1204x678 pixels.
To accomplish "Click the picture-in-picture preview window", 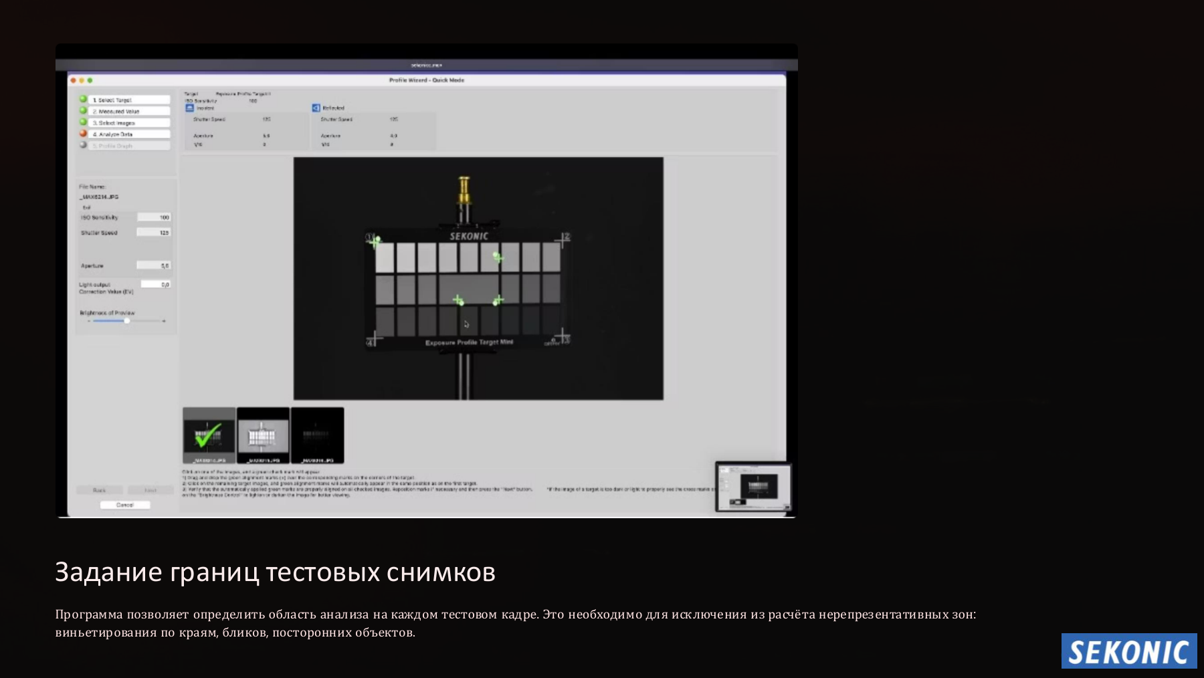I will tap(754, 487).
